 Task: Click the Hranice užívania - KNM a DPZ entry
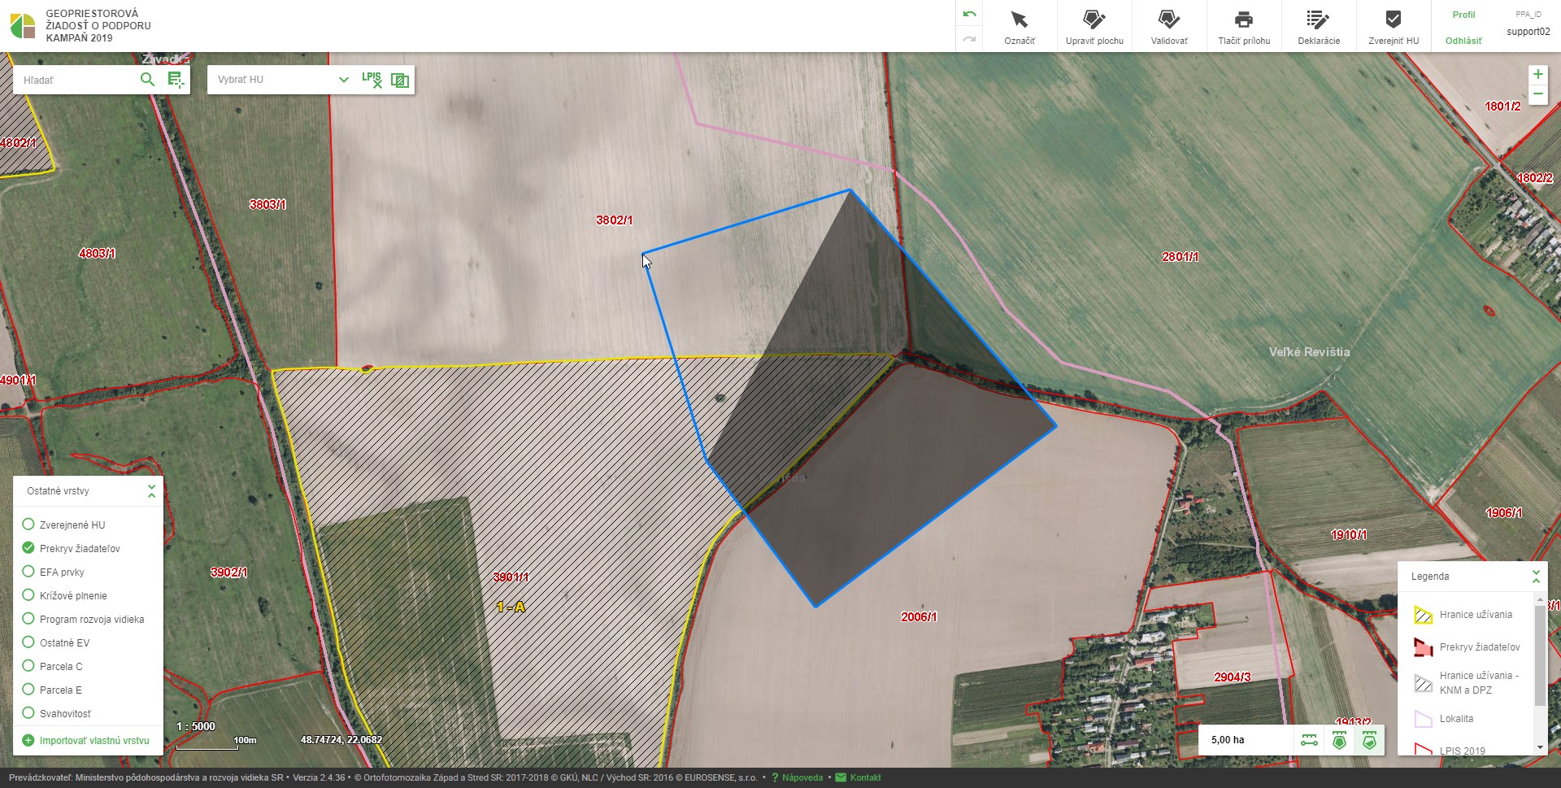(x=1467, y=682)
